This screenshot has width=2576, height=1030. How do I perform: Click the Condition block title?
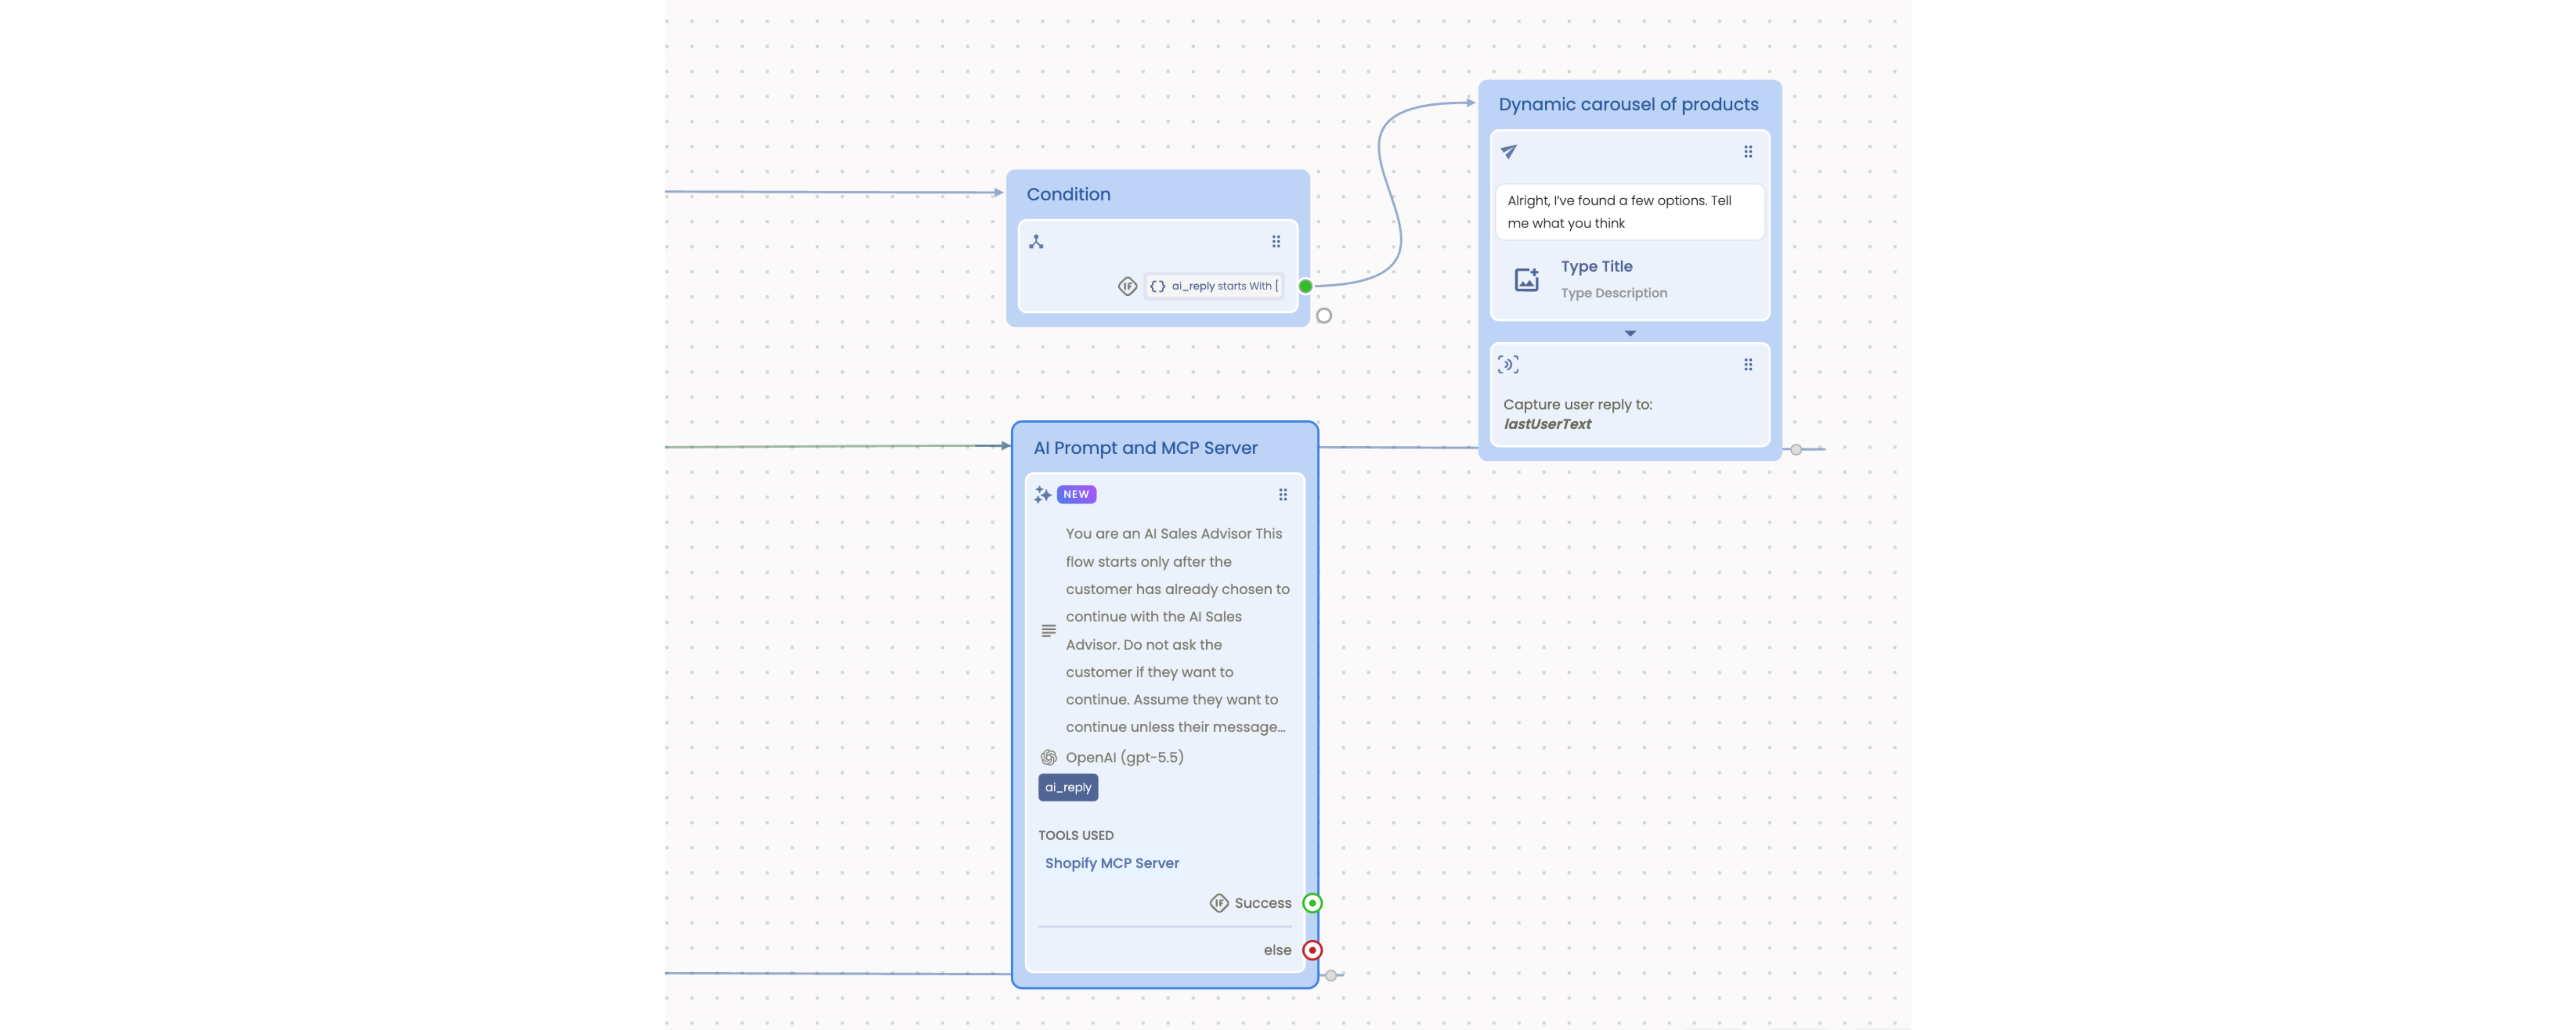pyautogui.click(x=1068, y=195)
